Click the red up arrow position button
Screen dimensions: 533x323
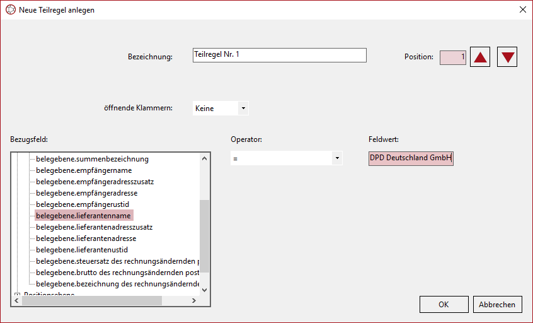coord(481,57)
